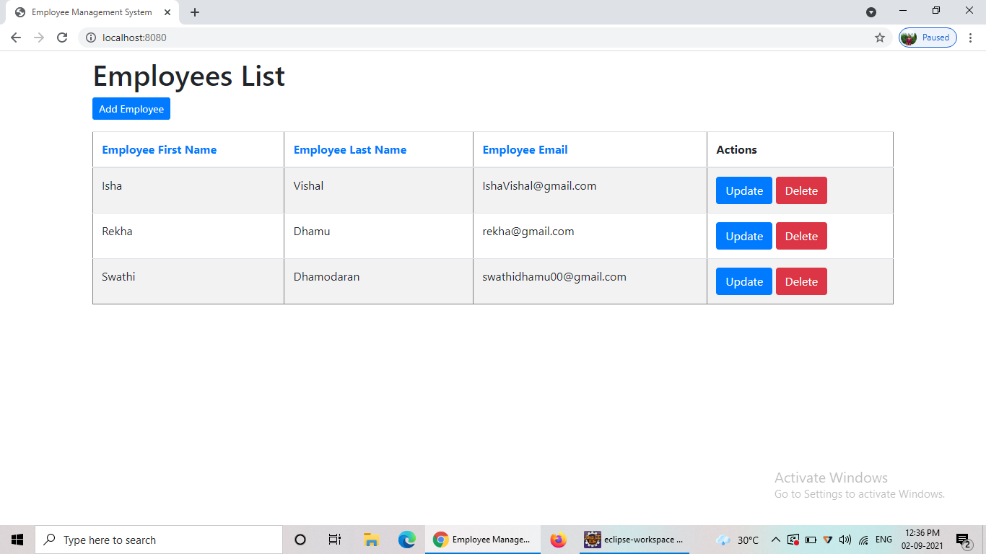
Task: Select the Employee Management System tab
Action: pyautogui.click(x=92, y=12)
